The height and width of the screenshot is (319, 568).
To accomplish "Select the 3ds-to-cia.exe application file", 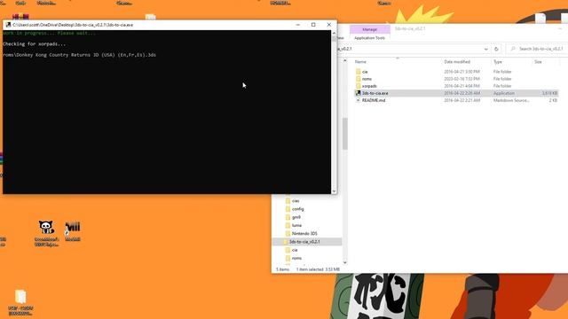I will [x=375, y=93].
